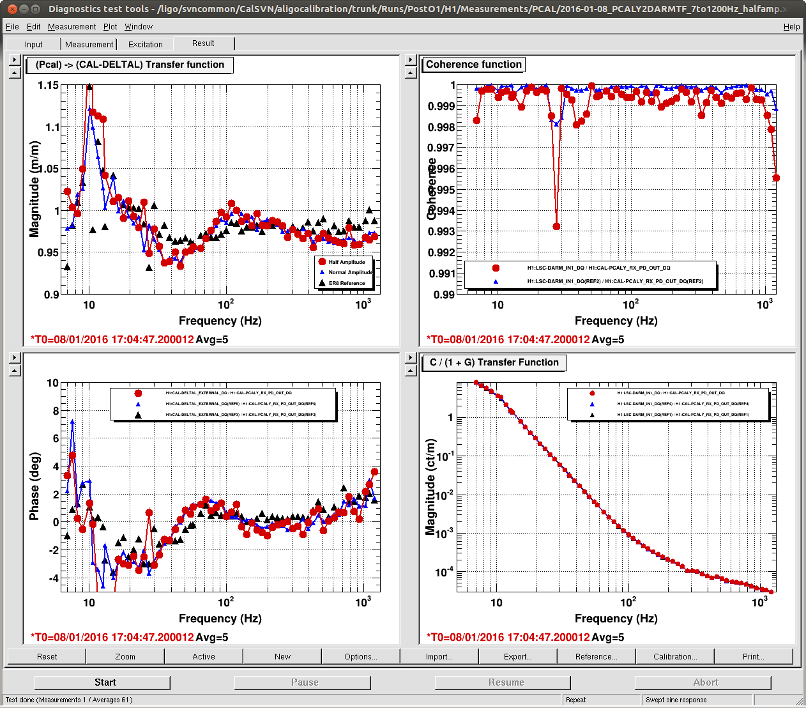Click the Active button
This screenshot has height=708, width=806.
click(x=204, y=656)
